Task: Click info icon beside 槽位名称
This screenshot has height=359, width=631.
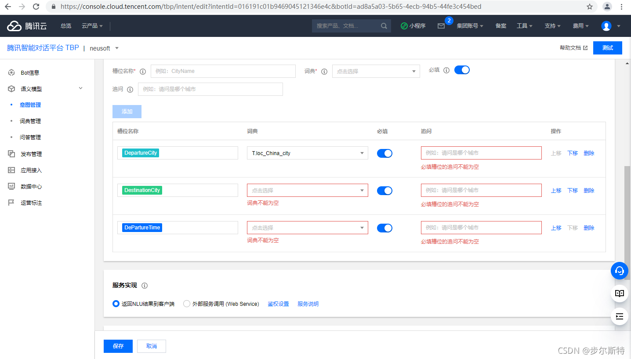Action: (142, 72)
